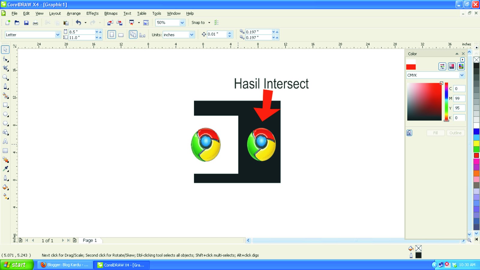480x270 pixels.
Task: Toggle dynamic guides alignment button
Action: [x=216, y=23]
